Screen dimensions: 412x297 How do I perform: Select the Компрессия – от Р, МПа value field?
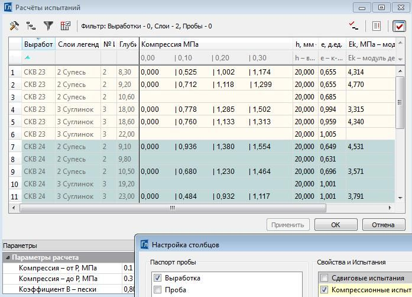click(x=128, y=268)
